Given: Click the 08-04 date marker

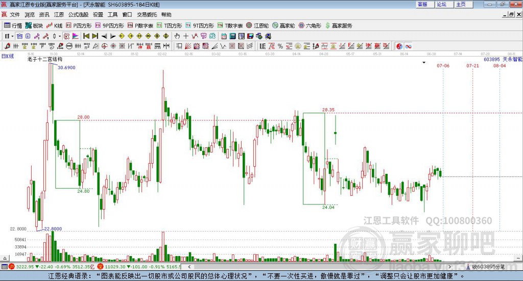Looking at the screenshot, I should tap(500, 66).
